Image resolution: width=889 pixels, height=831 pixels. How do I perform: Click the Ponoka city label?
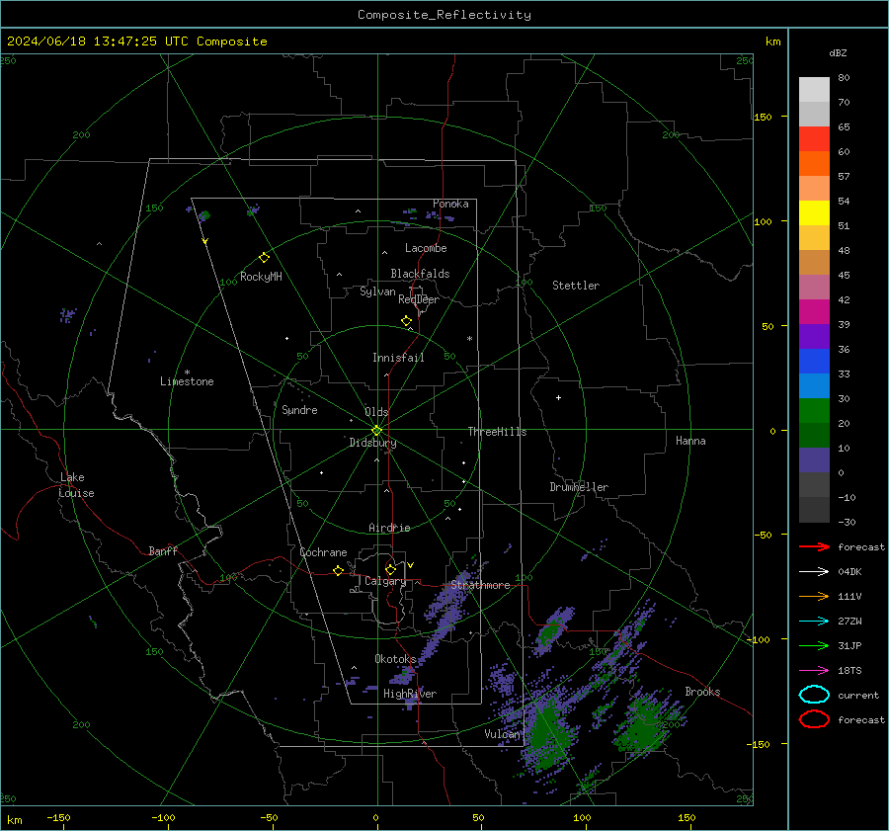(x=450, y=204)
